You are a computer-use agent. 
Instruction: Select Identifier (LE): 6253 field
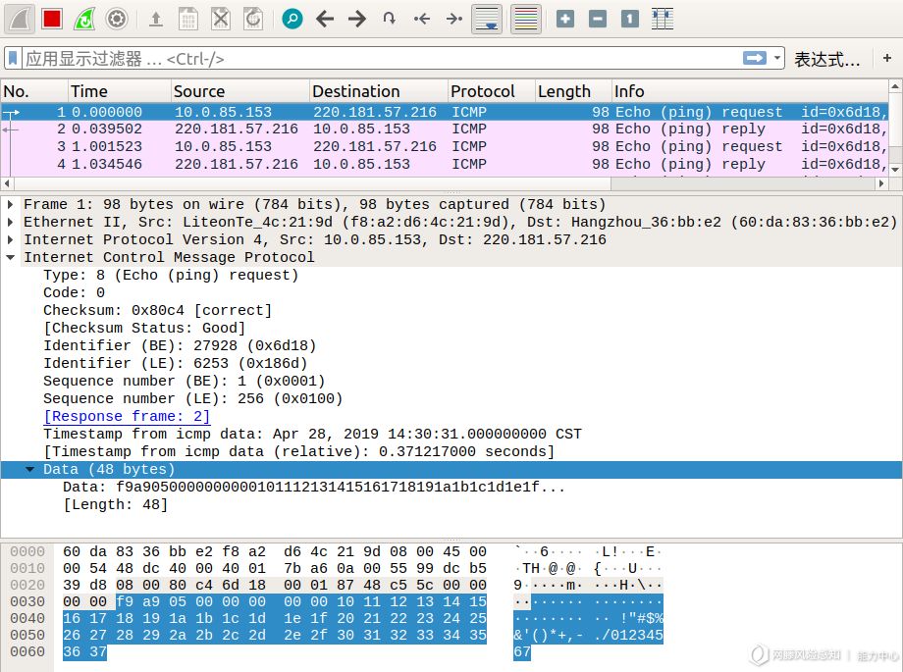176,363
